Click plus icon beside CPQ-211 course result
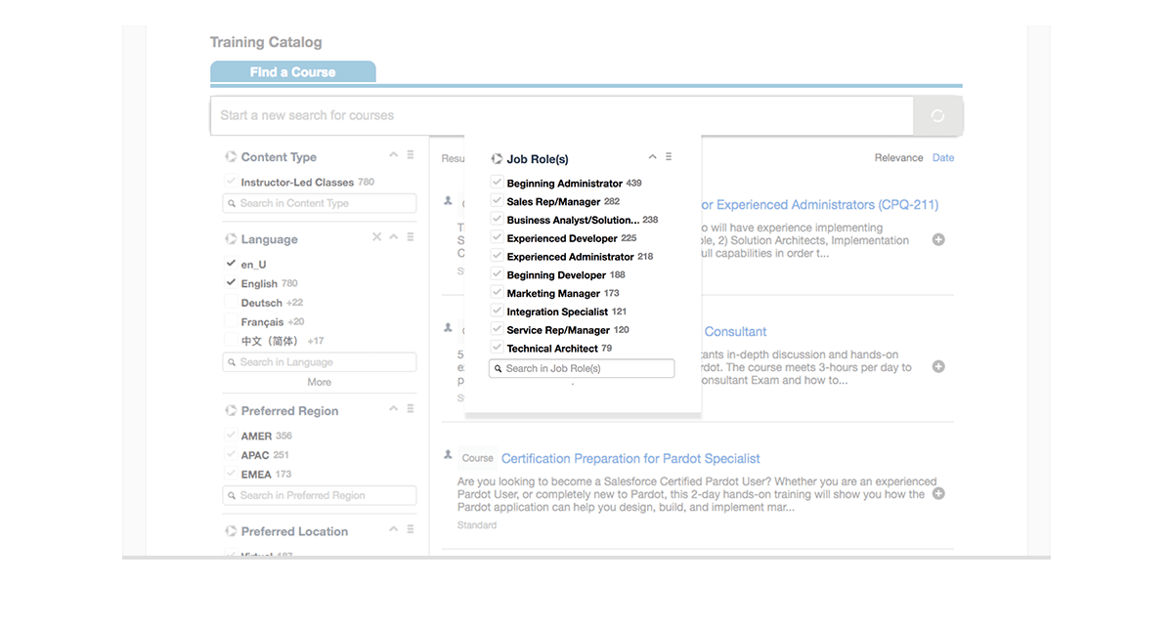This screenshot has width=1173, height=625. click(938, 239)
